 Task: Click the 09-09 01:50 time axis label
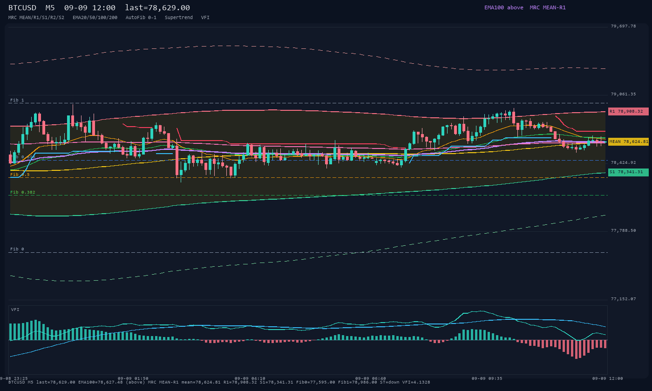tap(133, 378)
